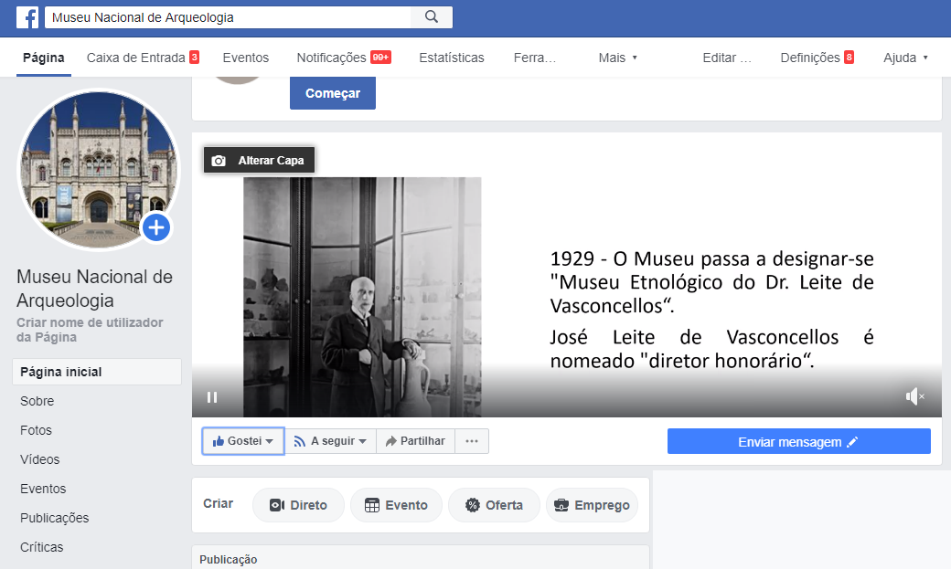Switch to the Página tab
Viewport: 951px width, 569px height.
coord(44,58)
